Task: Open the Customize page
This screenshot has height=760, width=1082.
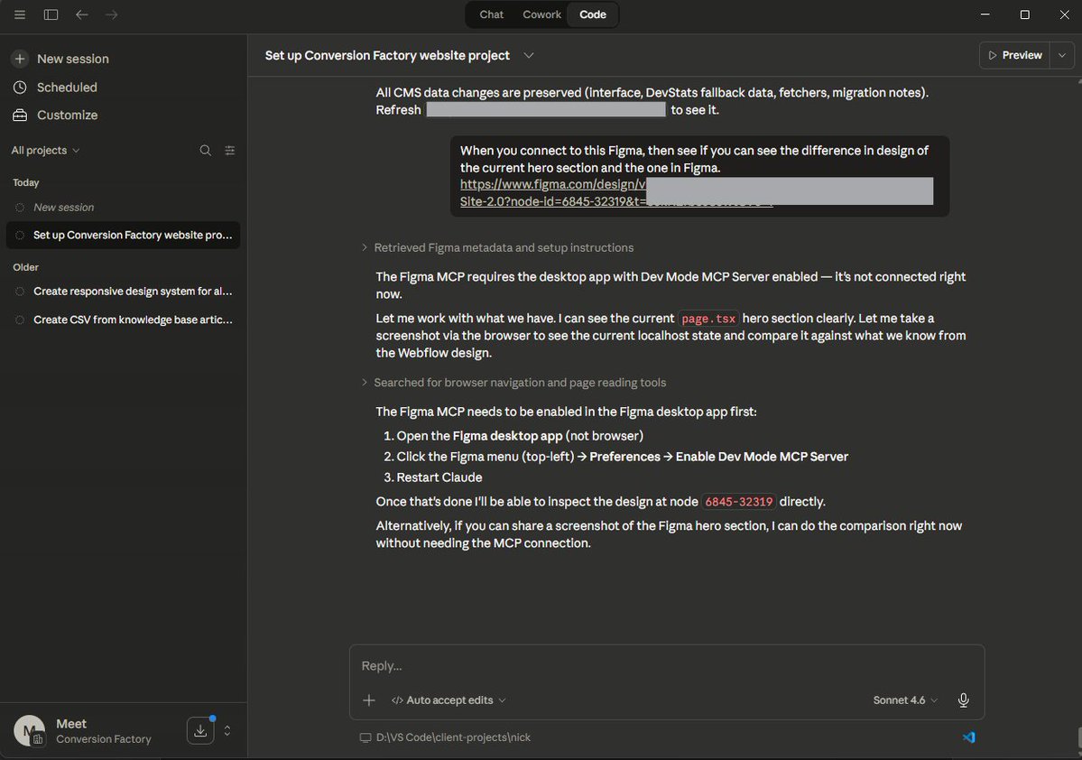Action: coord(67,116)
